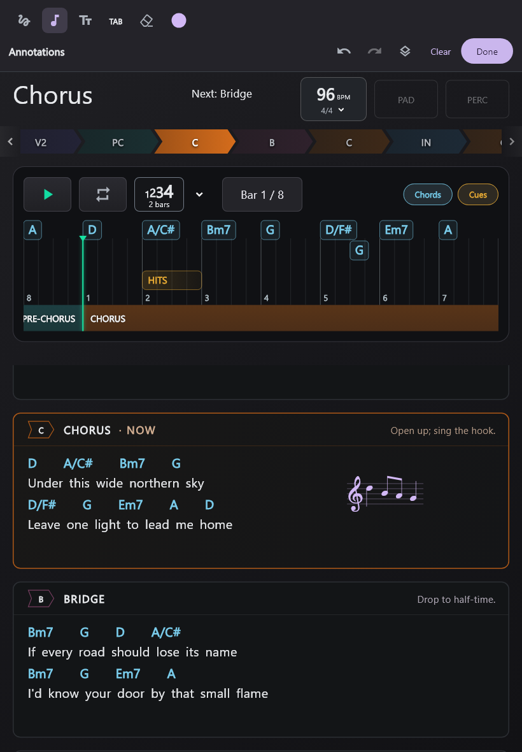The width and height of the screenshot is (522, 752).
Task: Select the active orange C section tab
Action: click(195, 142)
